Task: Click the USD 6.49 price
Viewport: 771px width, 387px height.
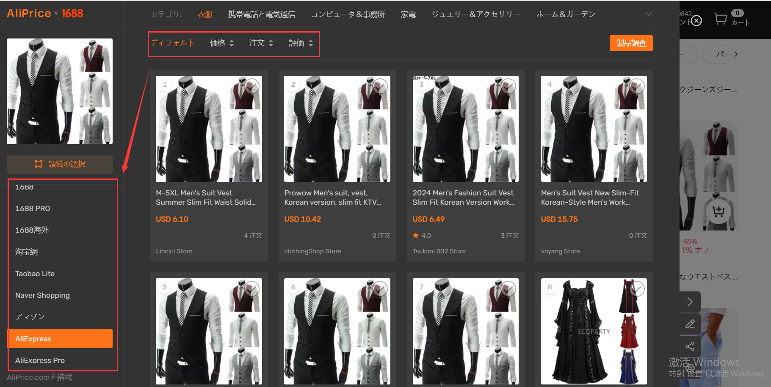Action: (428, 219)
